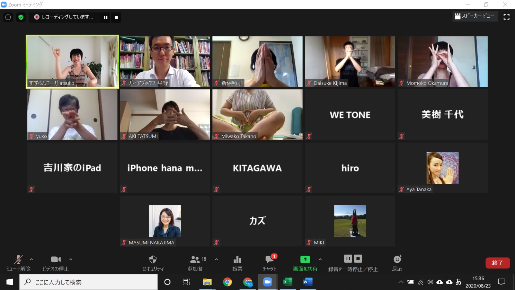Open the 反応 reactions menu
Viewport: 515px width, 290px height.
pyautogui.click(x=397, y=263)
